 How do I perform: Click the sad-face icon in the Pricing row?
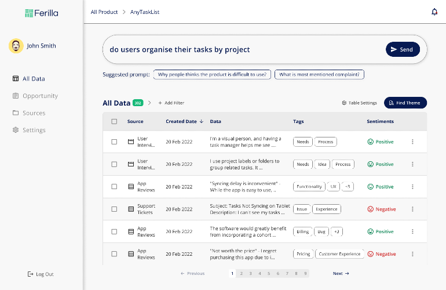point(370,254)
